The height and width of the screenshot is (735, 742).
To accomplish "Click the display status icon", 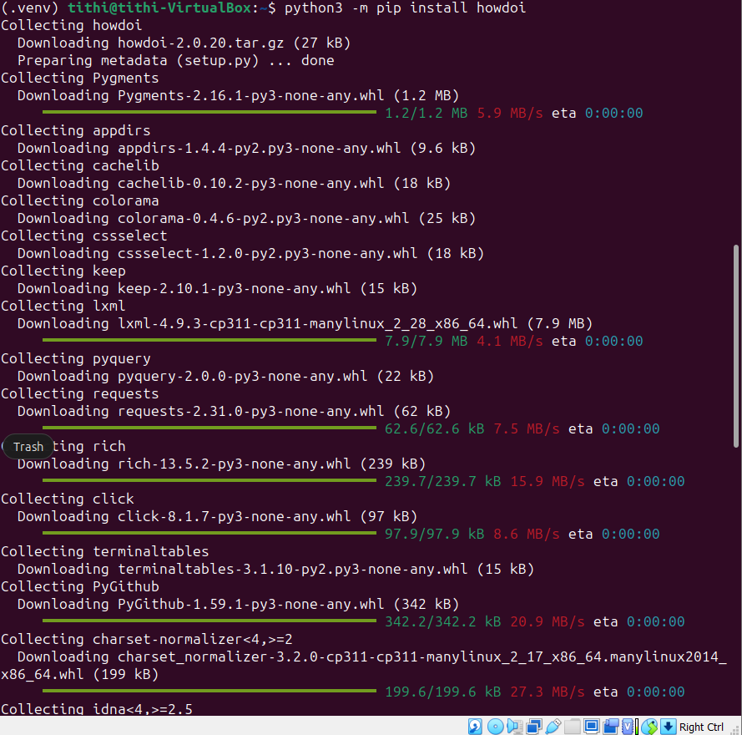I will click(x=592, y=726).
